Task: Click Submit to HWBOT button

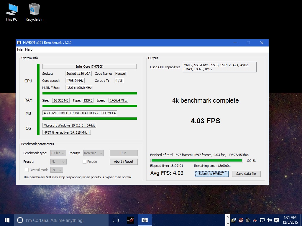Action: (211, 174)
